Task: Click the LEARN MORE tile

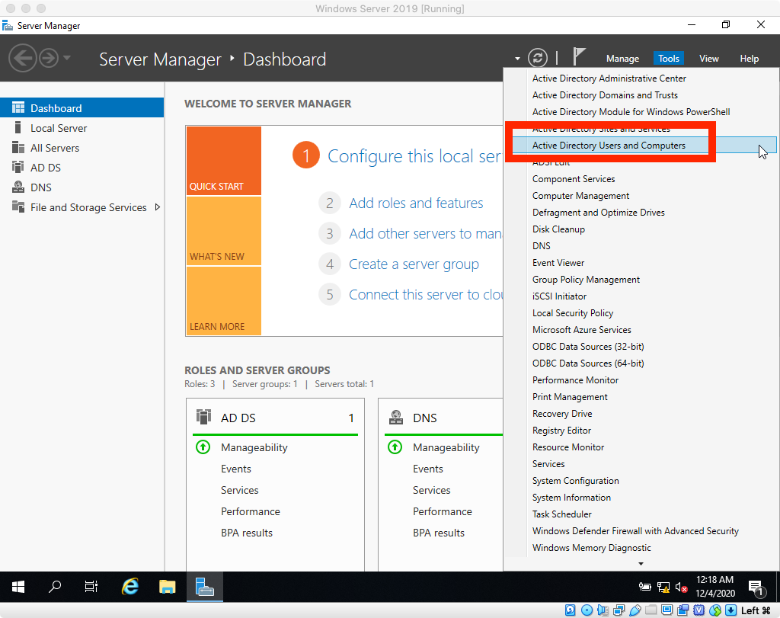Action: pos(224,301)
